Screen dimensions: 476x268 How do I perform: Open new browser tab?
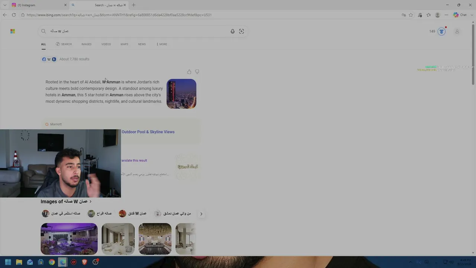[x=134, y=5]
